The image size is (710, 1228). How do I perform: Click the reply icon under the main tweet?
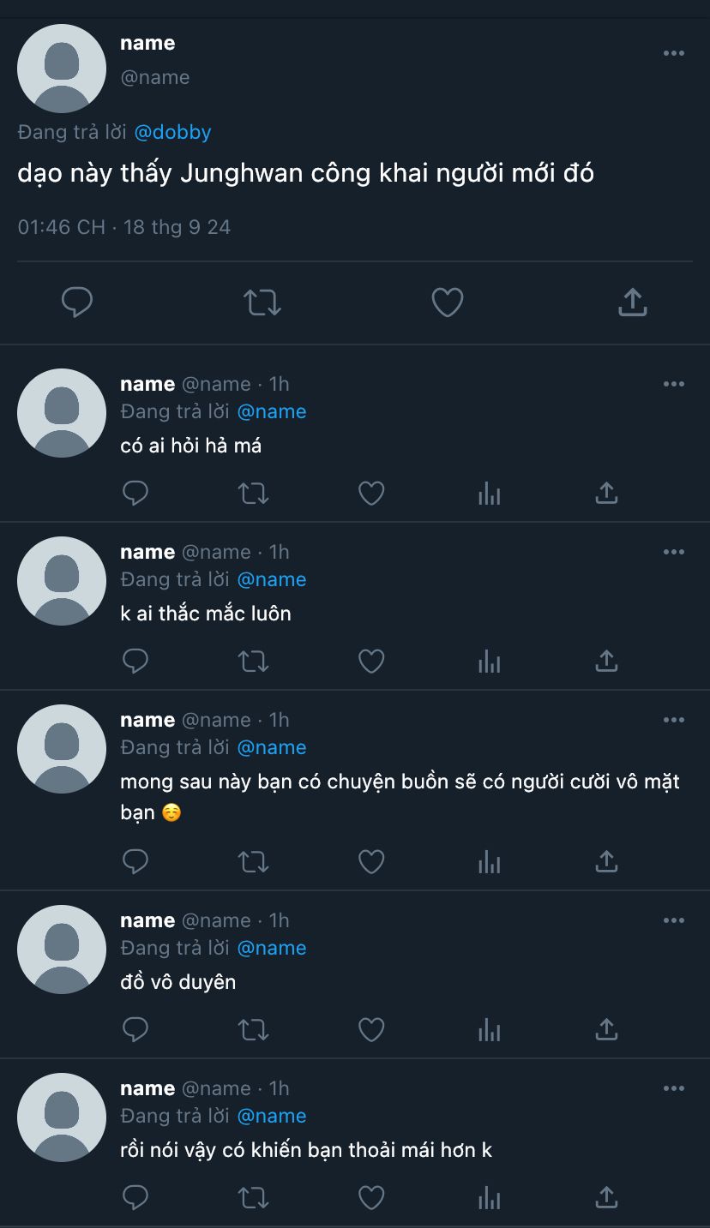(77, 302)
